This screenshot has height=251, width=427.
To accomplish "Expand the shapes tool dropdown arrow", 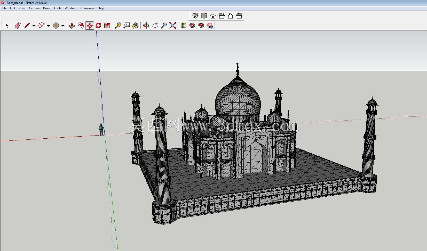I will [63, 26].
